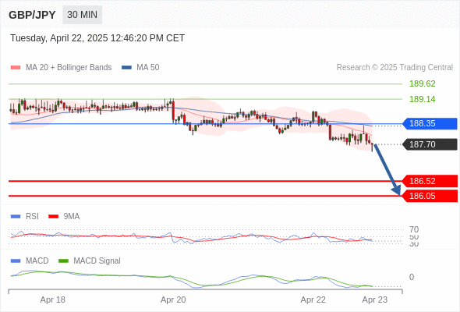Screen dimensions: 460x312
Task: Click the 189.62 resistance level label
Action: click(x=423, y=83)
